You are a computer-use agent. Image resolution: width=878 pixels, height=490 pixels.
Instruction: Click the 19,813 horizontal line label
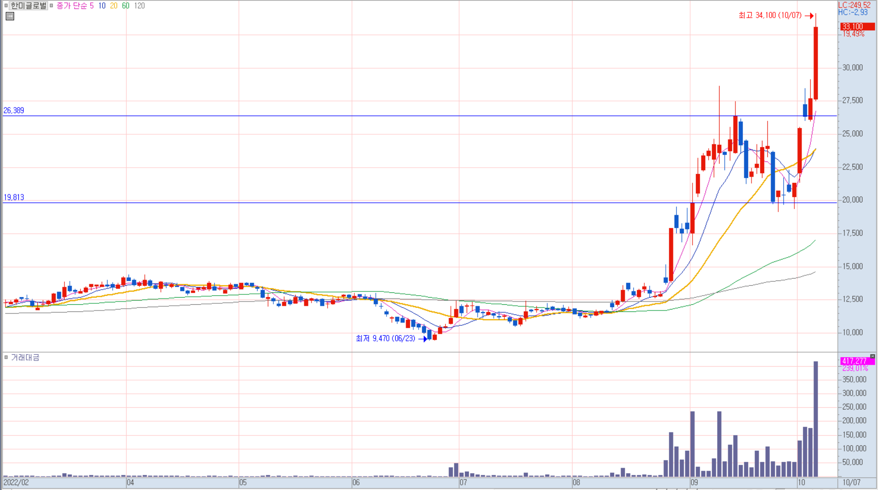(14, 197)
